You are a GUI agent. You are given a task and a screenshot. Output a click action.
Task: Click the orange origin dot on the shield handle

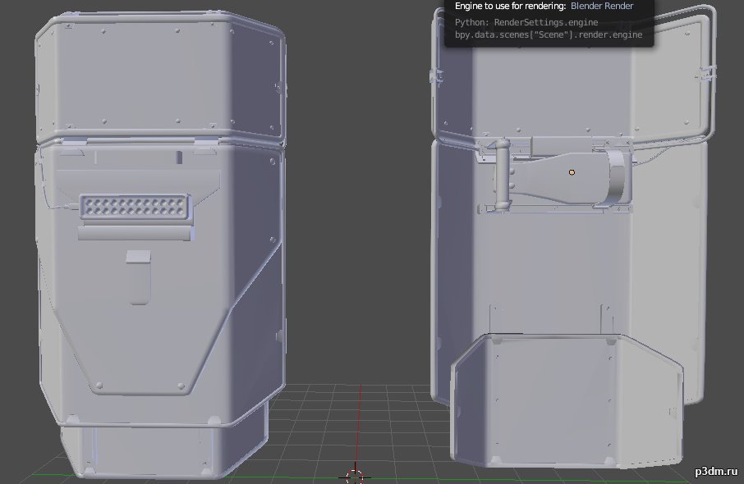pos(572,172)
